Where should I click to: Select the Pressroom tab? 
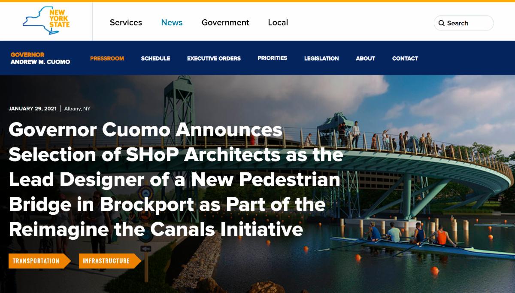(x=107, y=58)
